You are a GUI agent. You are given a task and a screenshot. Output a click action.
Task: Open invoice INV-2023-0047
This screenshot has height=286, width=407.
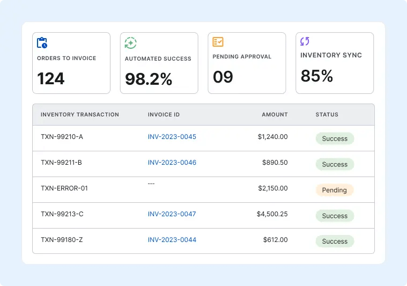172,214
